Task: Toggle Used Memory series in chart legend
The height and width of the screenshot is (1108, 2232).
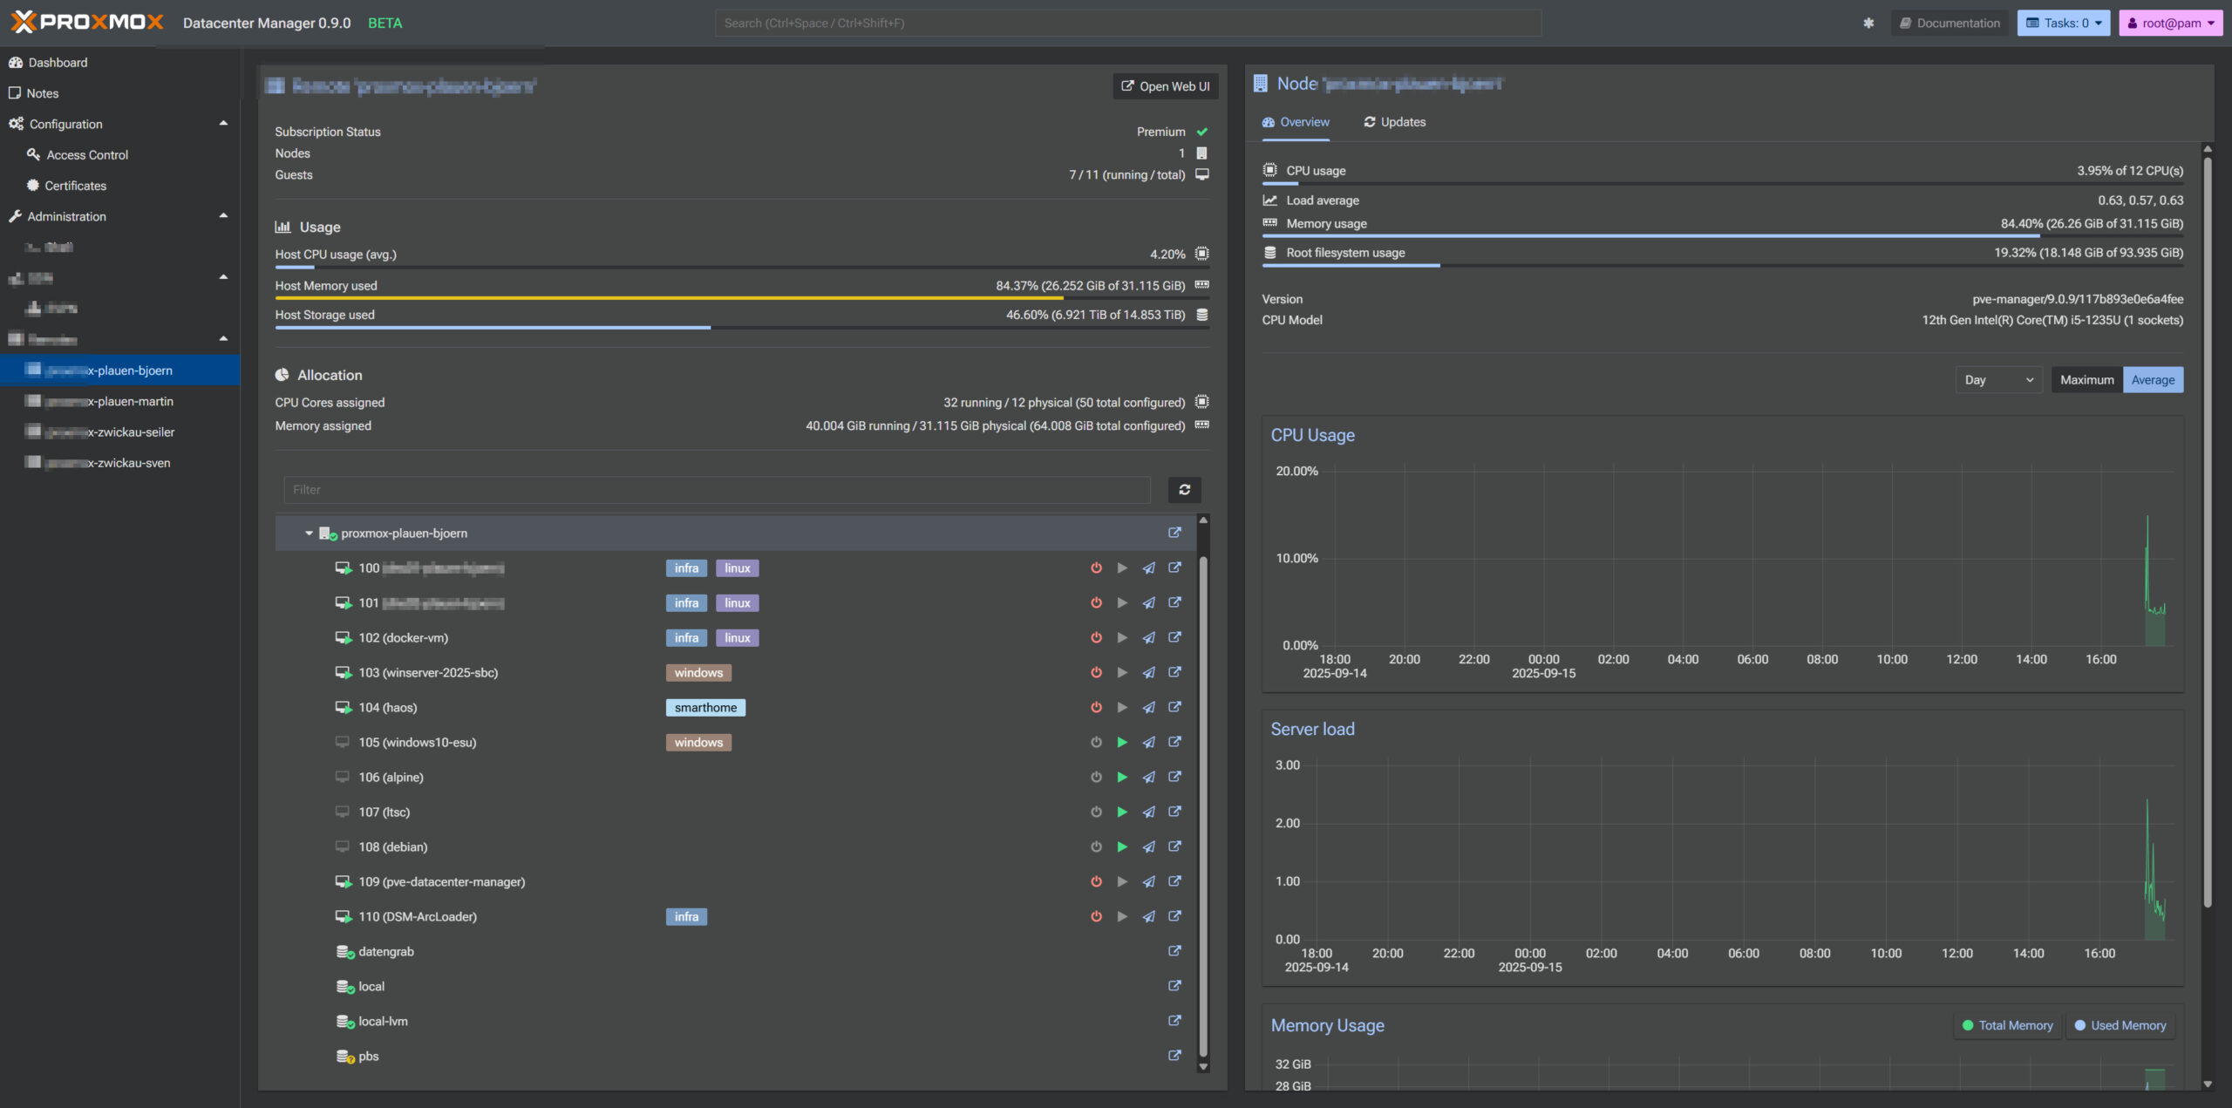Action: (x=2120, y=1026)
